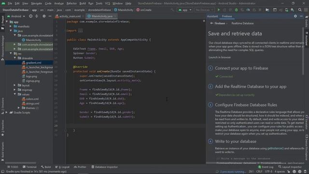Switch to the Assistant tab
The image size is (309, 174).
pyautogui.click(x=212, y=16)
